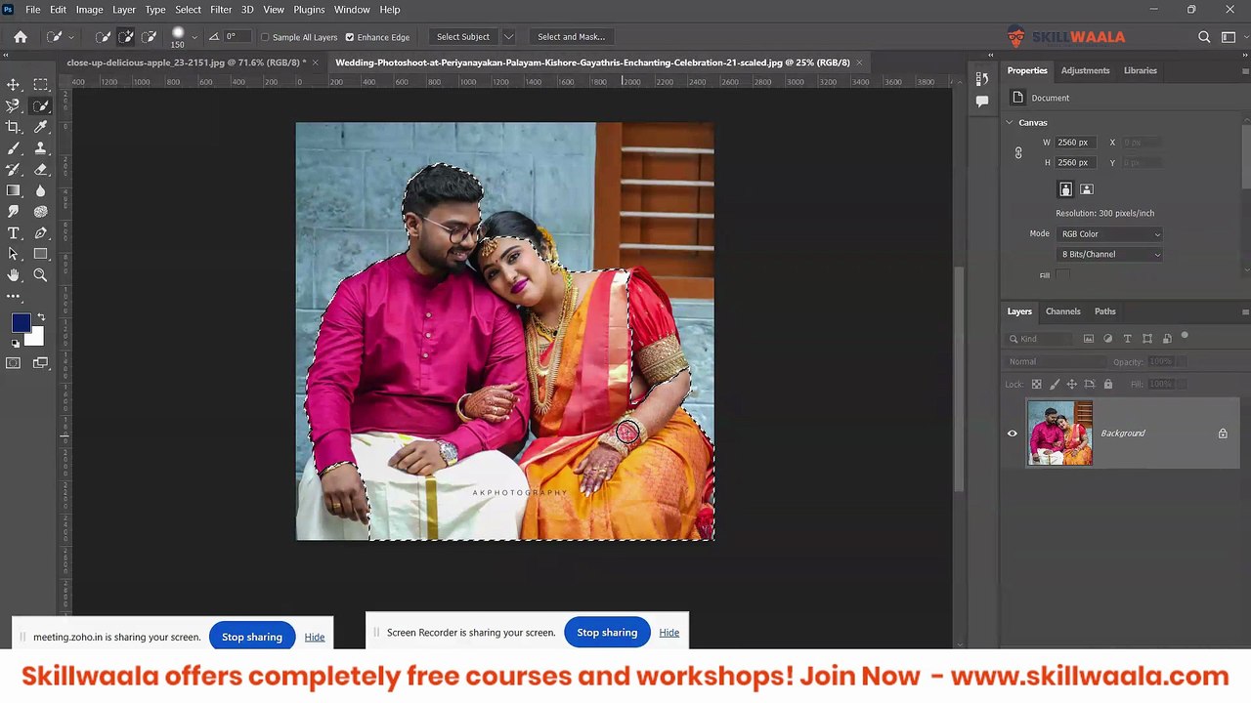Select the Pen tool
1251x703 pixels.
(x=40, y=233)
